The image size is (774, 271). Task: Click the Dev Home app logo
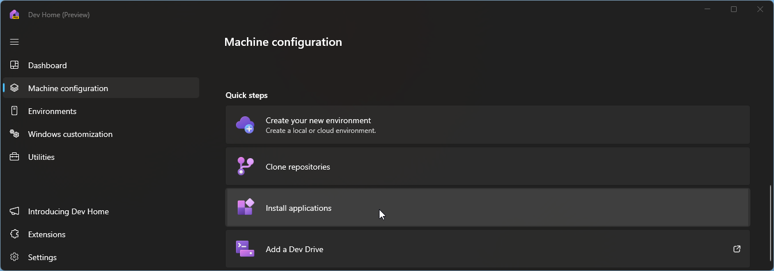pyautogui.click(x=15, y=15)
